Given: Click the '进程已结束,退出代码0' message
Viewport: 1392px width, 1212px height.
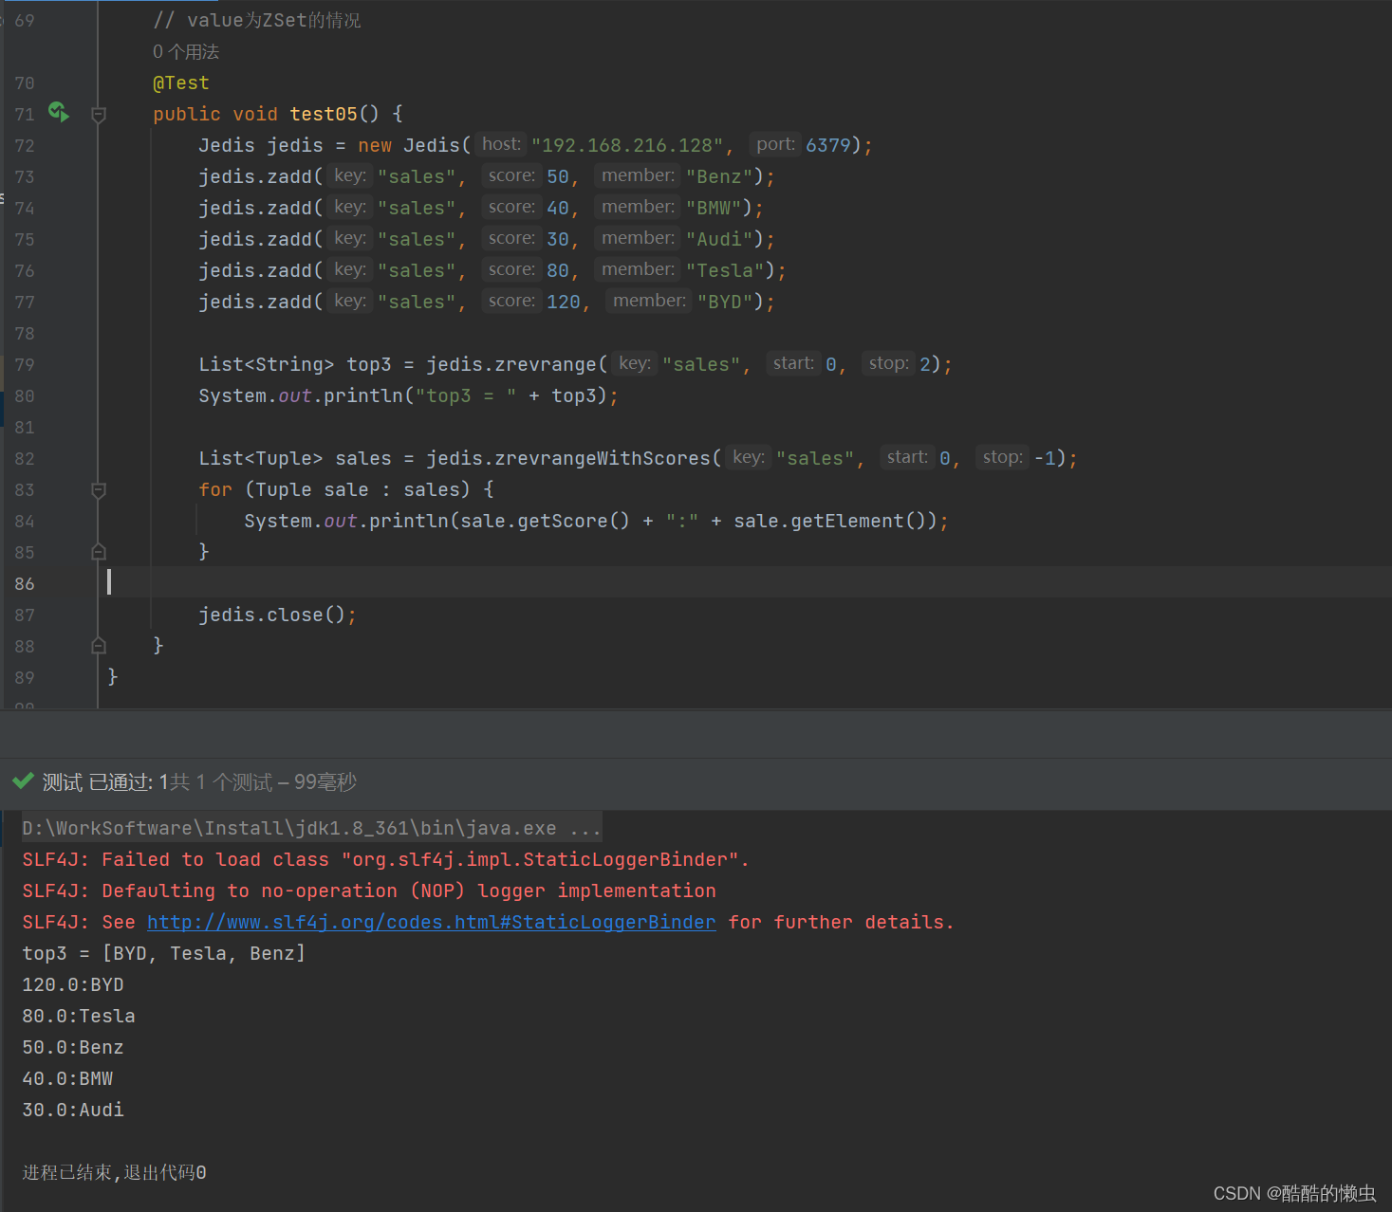Looking at the screenshot, I should pyautogui.click(x=114, y=1172).
